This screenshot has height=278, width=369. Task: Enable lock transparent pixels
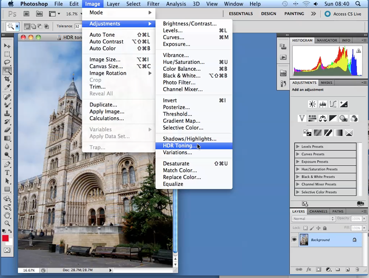tap(305, 228)
